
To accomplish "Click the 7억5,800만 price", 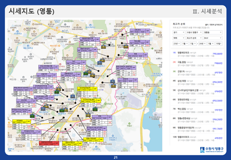I will 217,54.
